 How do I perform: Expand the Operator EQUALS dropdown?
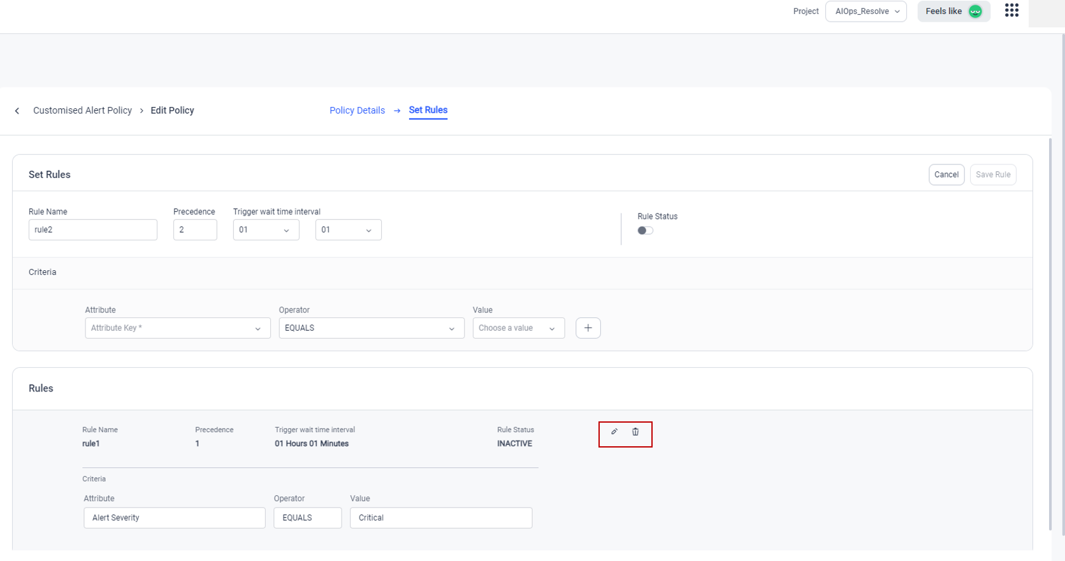pos(371,328)
